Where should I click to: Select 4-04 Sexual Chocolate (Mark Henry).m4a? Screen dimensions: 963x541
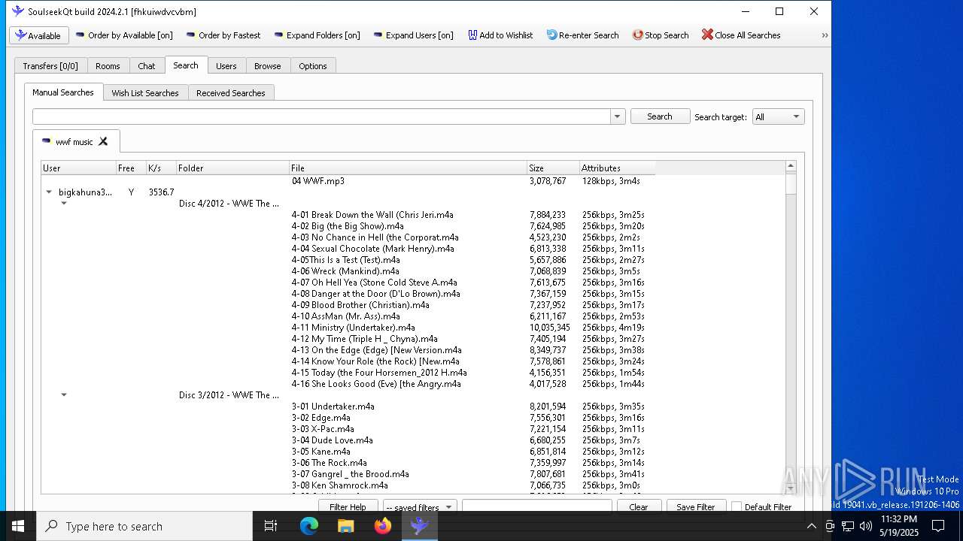coord(372,249)
